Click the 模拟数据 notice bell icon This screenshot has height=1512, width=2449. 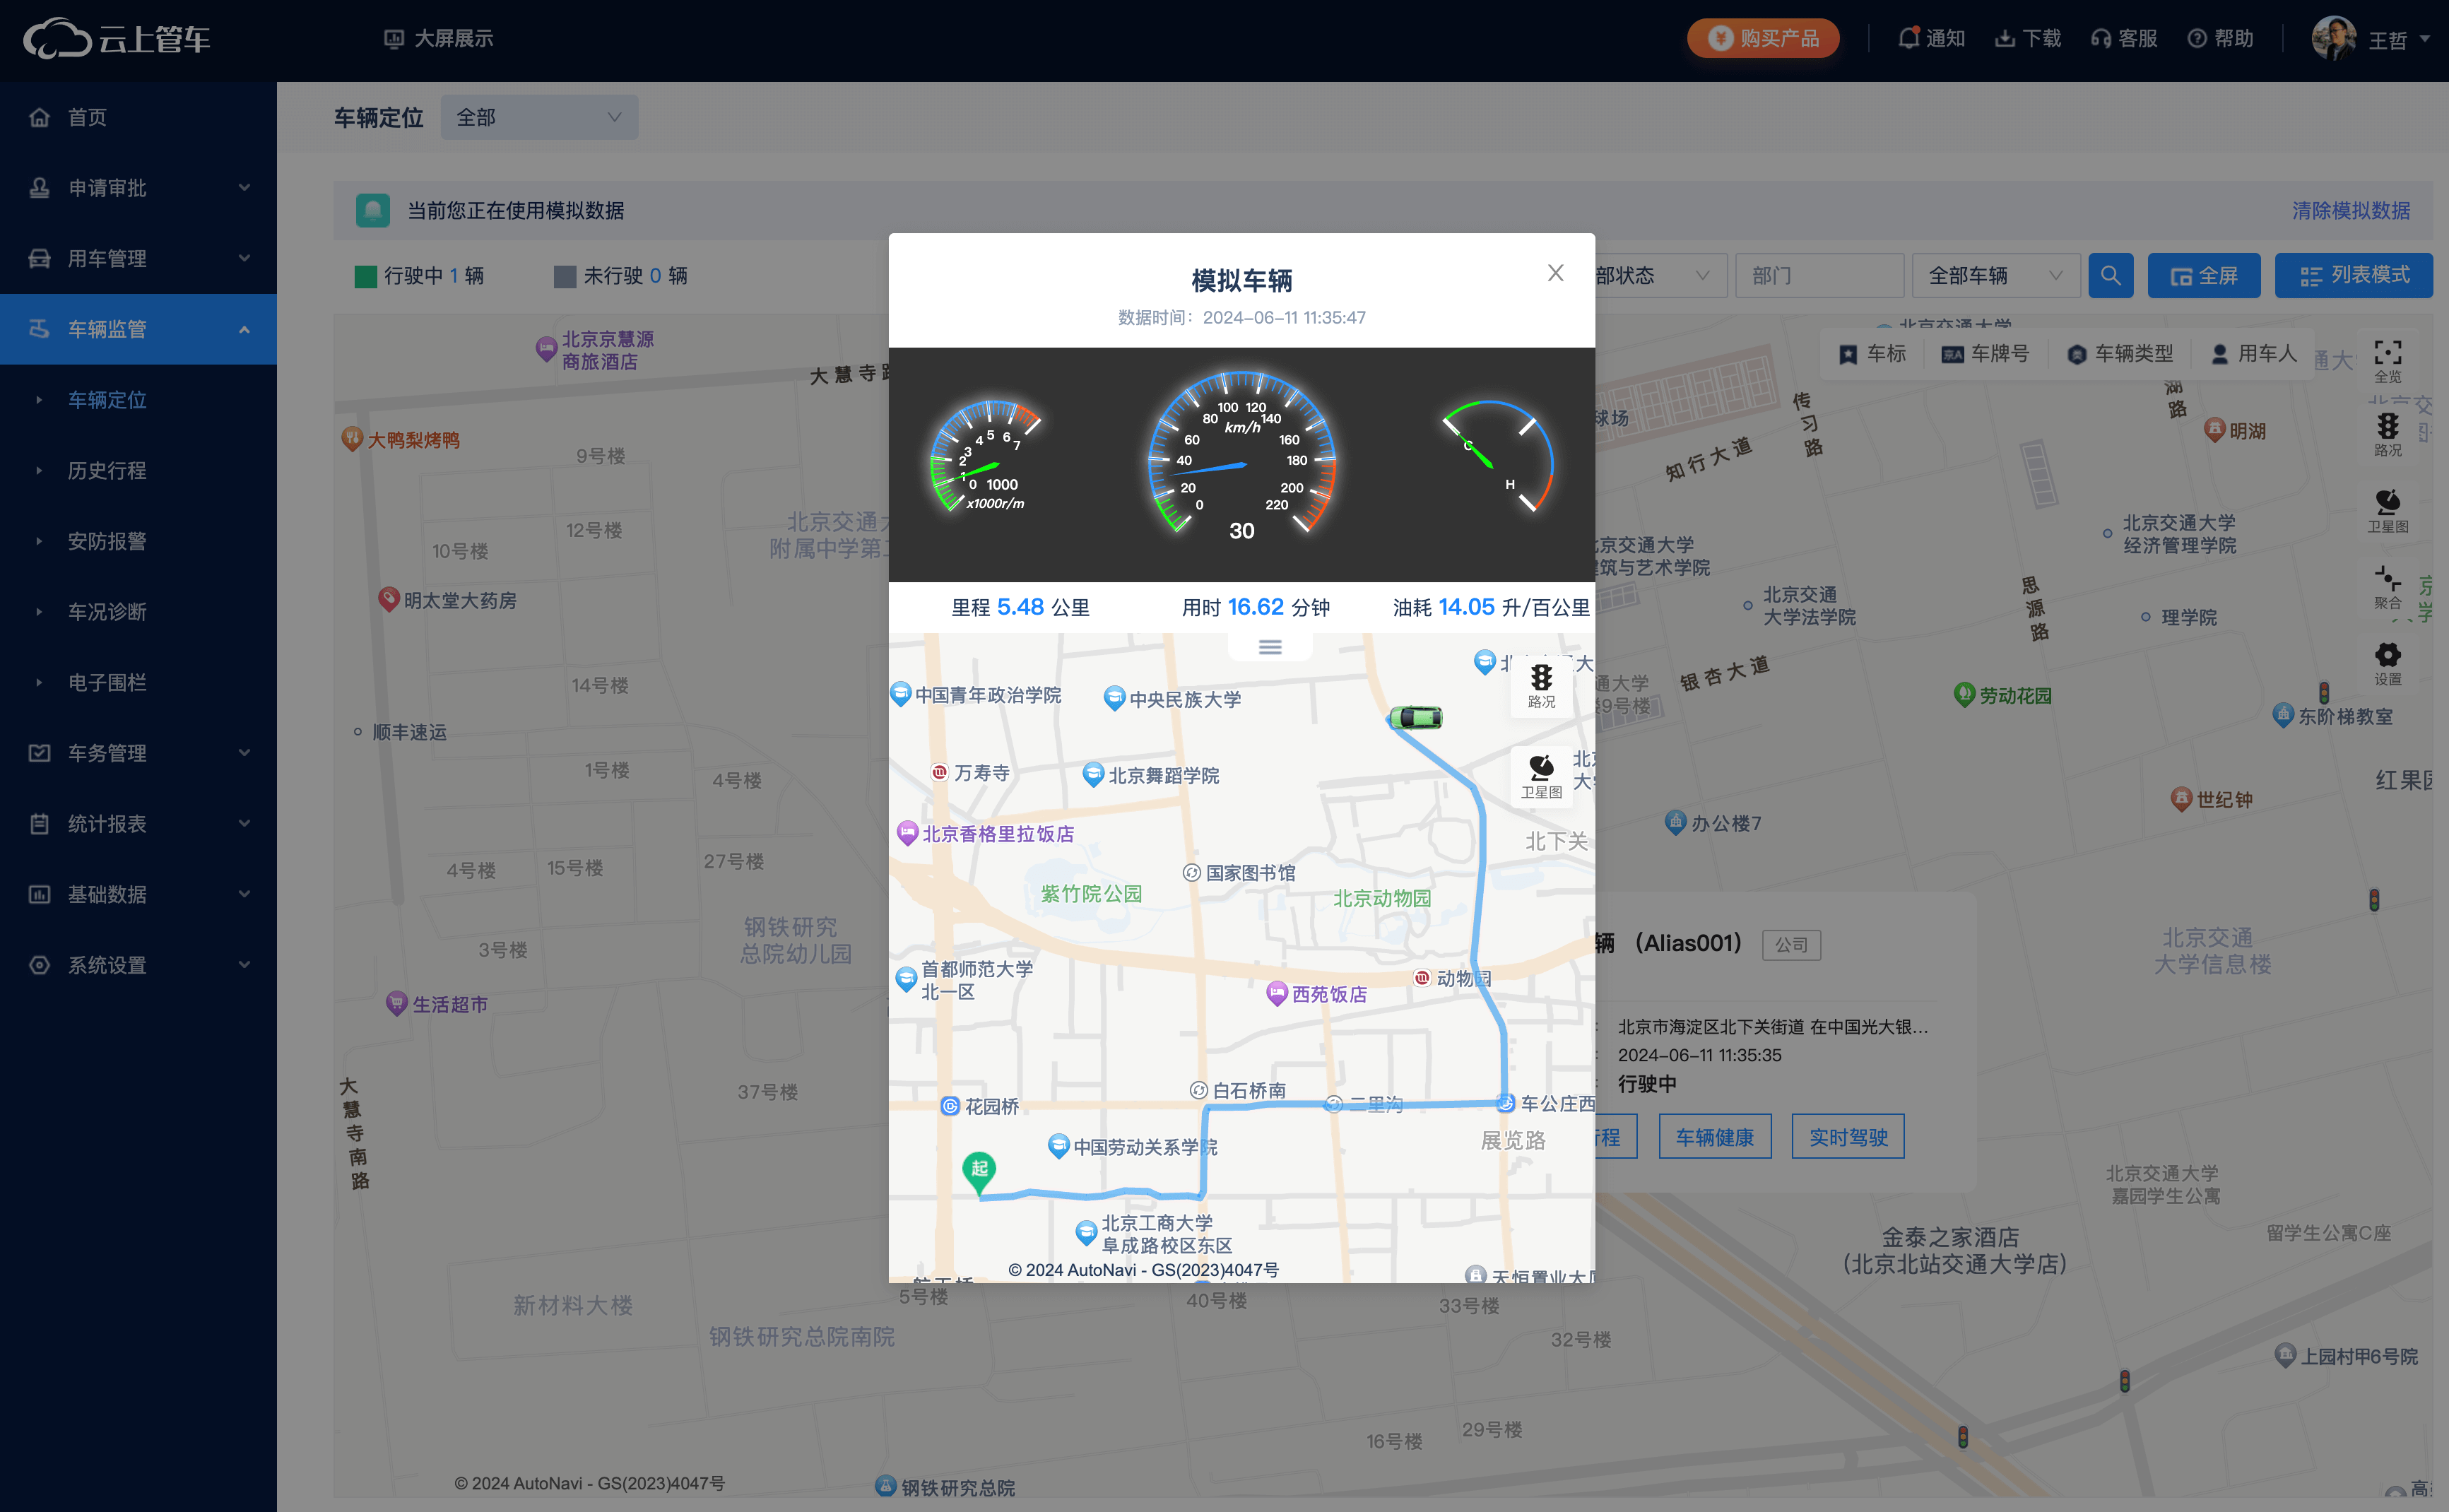(x=372, y=210)
